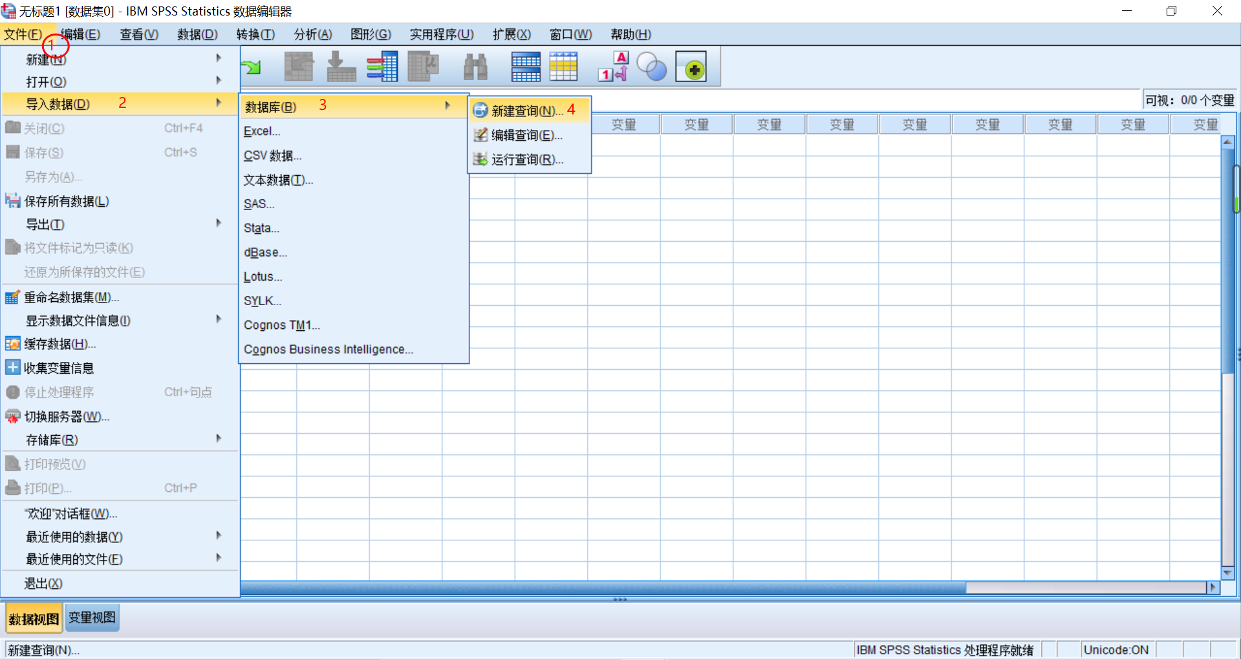Click the 重命名数据集 menu icon
The height and width of the screenshot is (660, 1241).
coord(12,297)
